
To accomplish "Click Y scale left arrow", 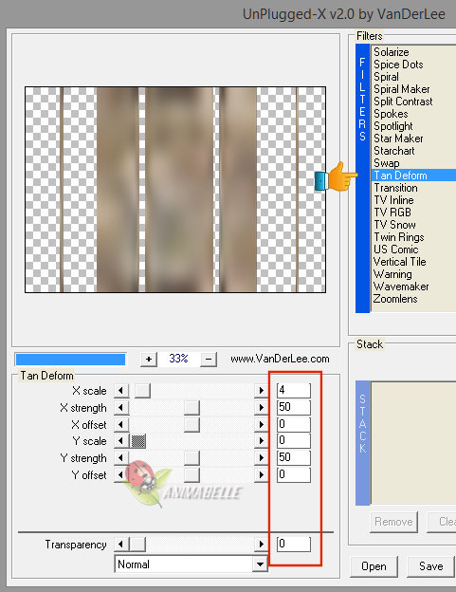I will [121, 441].
